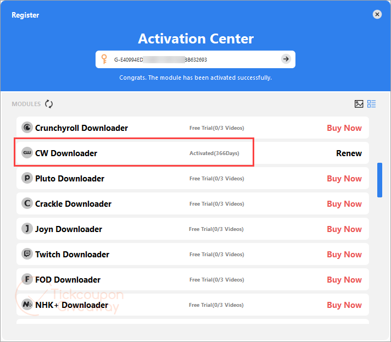The width and height of the screenshot is (391, 342).
Task: Switch to list view layout
Action: click(372, 104)
